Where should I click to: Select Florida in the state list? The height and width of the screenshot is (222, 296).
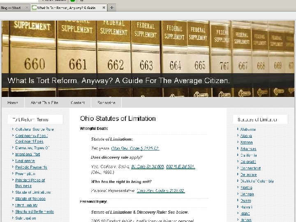point(246,187)
